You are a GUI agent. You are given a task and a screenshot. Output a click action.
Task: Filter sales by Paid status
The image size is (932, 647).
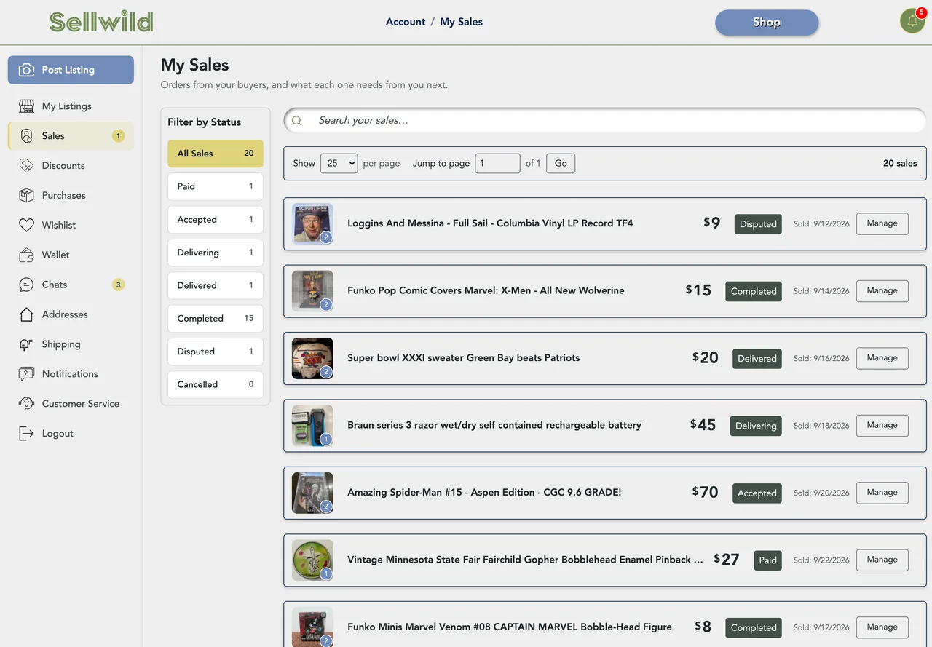pyautogui.click(x=216, y=186)
